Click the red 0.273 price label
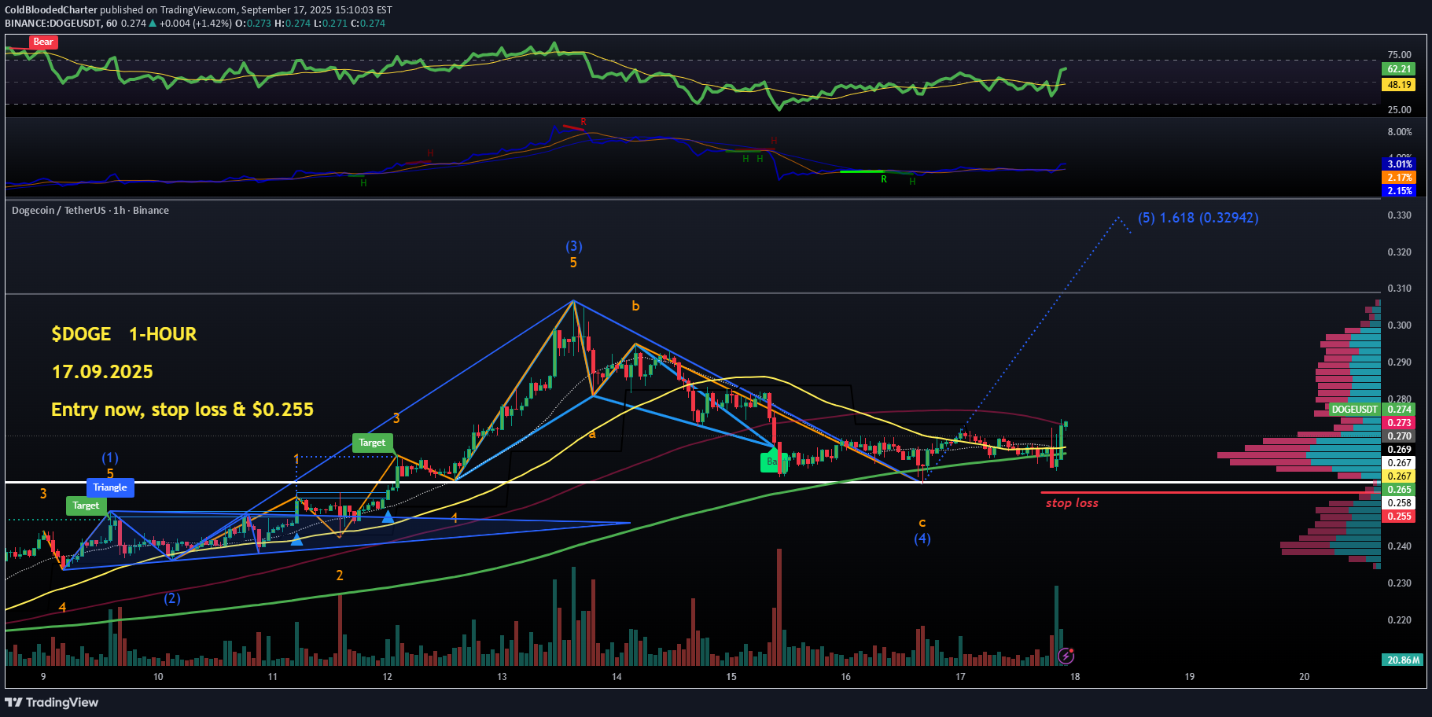Screen dimensions: 1432x717 click(1399, 423)
